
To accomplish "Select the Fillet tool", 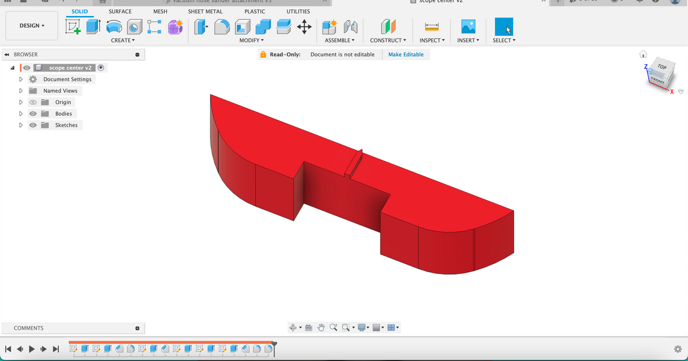I will [x=222, y=26].
